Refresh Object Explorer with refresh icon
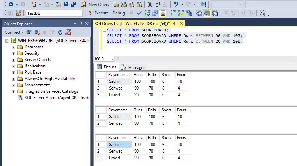 60,32
